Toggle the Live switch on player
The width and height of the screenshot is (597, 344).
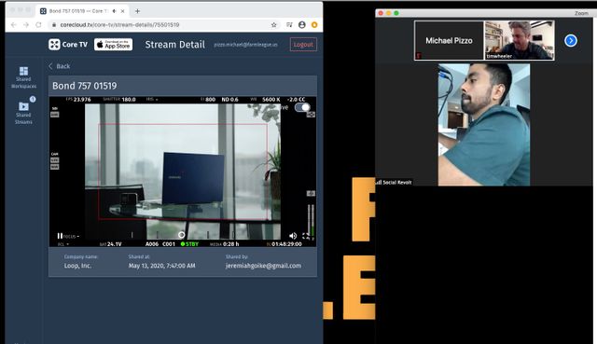[302, 107]
